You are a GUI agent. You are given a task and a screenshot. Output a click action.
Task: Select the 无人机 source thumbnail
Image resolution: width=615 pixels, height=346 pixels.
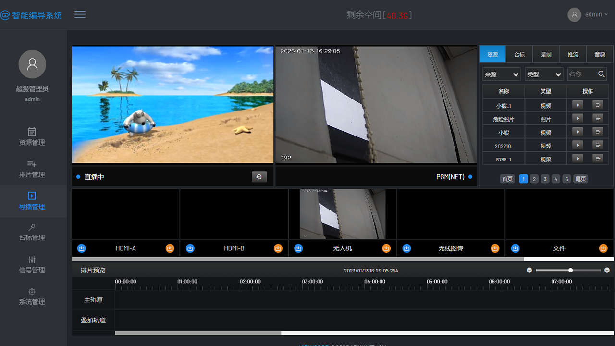pos(343,214)
